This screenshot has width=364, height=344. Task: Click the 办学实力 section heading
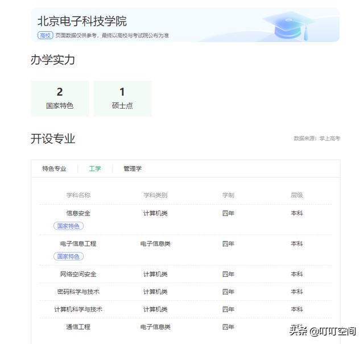click(x=53, y=60)
